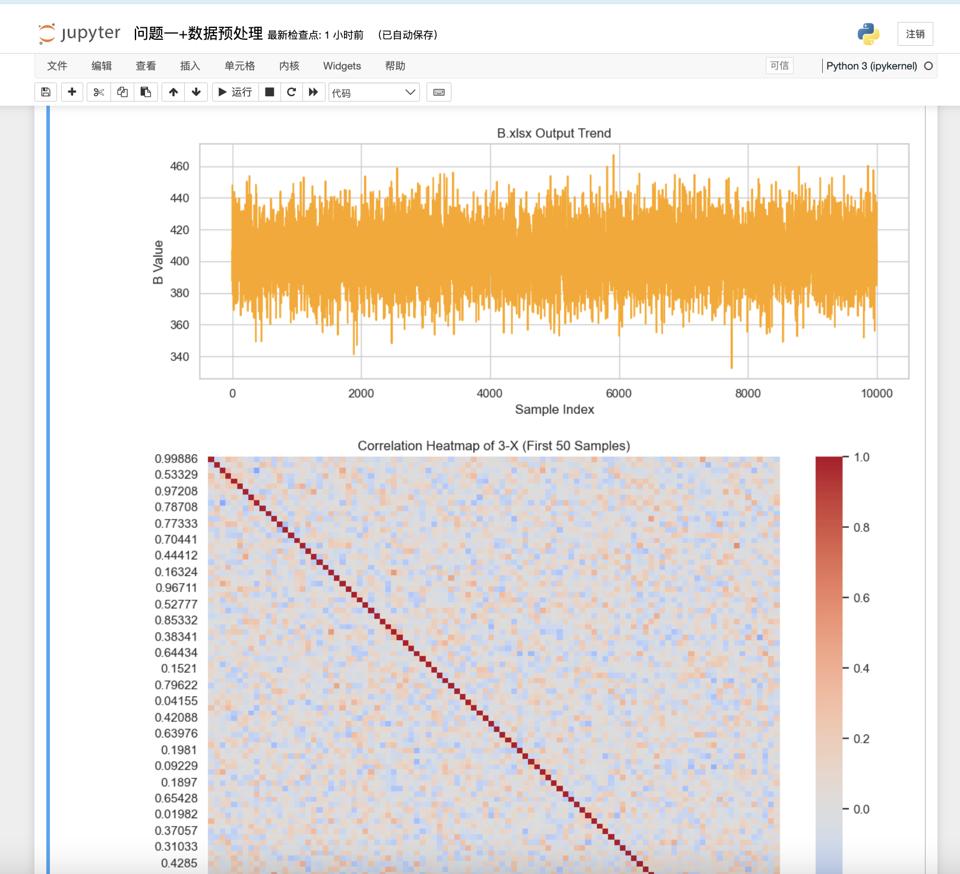This screenshot has width=960, height=874.
Task: Click the Jupyter logo
Action: pyautogui.click(x=79, y=34)
